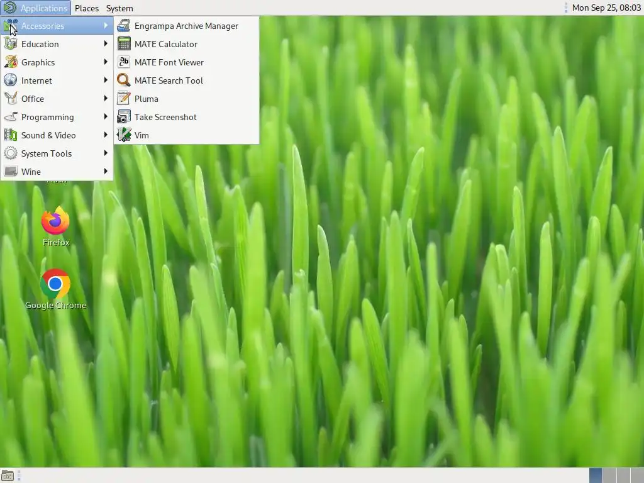The height and width of the screenshot is (483, 644).
Task: Click the clock showing Mon Sep 25, 08:03
Action: (x=606, y=8)
